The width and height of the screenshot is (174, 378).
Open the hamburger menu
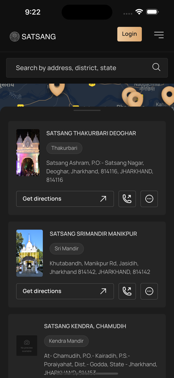tap(159, 35)
